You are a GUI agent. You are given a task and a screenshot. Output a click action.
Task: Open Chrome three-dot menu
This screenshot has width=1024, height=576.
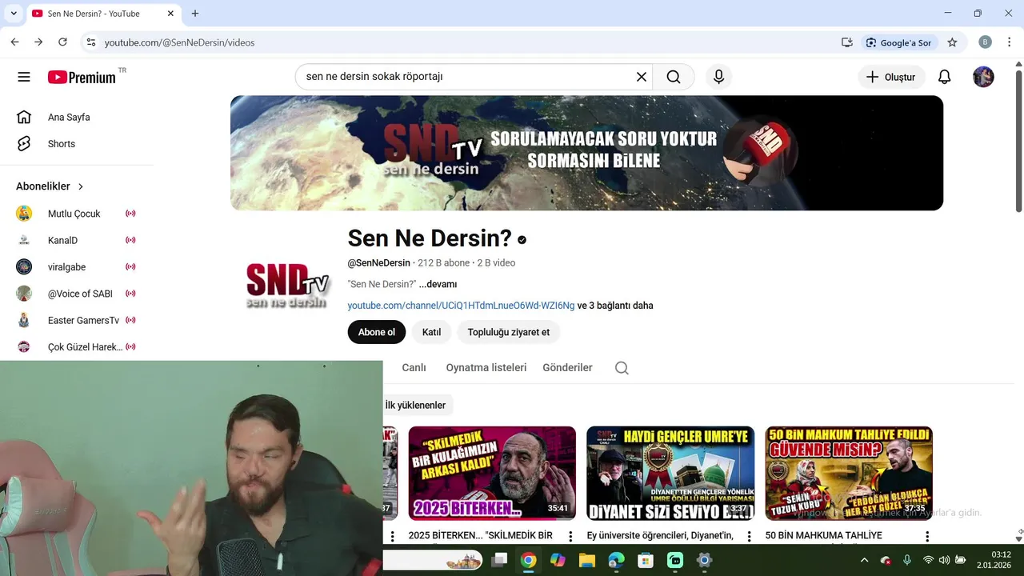point(1009,42)
